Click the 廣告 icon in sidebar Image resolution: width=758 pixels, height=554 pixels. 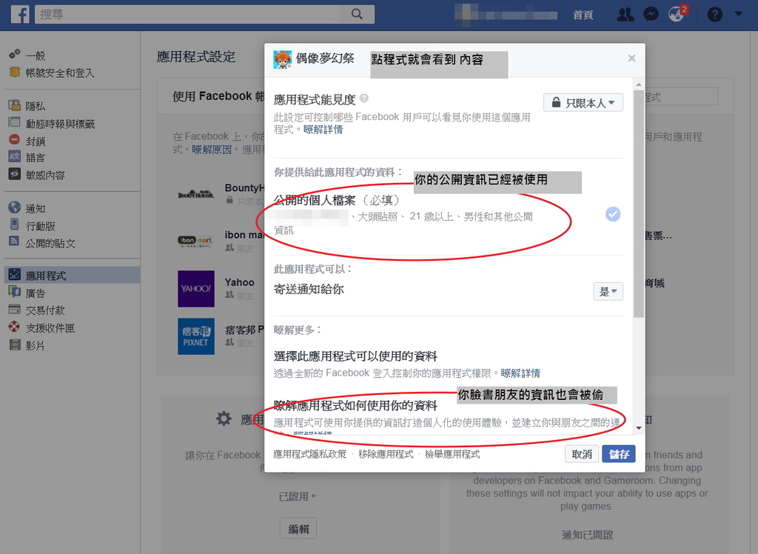[15, 292]
